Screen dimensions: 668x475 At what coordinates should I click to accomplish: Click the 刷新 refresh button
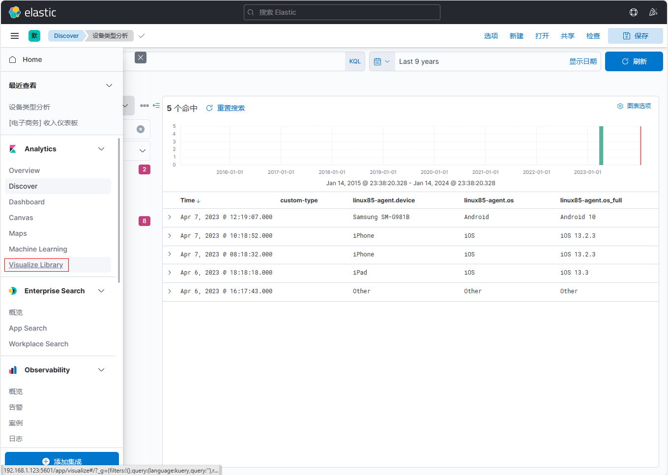[634, 61]
